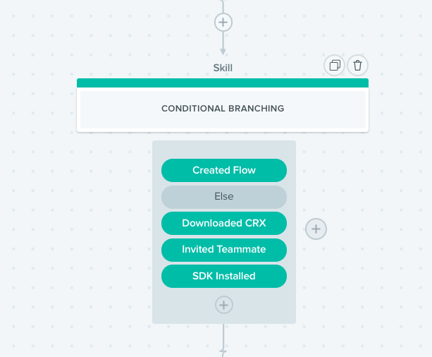Screen dimensions: 432x357
Task: Add a new branch below SDK Installed
Action: point(223,305)
